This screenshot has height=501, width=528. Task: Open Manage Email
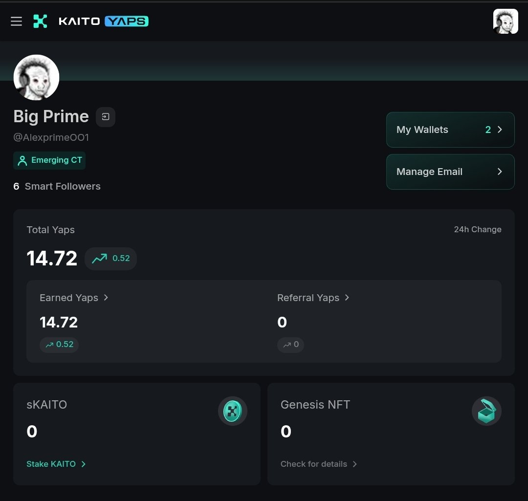click(450, 172)
